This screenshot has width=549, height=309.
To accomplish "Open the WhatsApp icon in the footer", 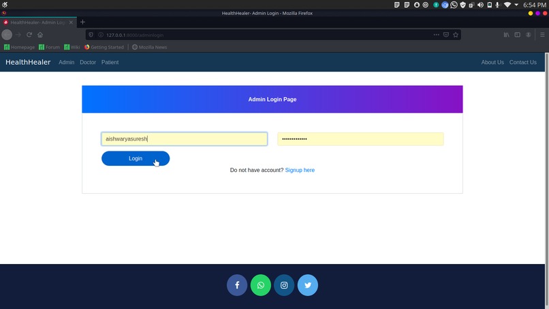I will [260, 285].
